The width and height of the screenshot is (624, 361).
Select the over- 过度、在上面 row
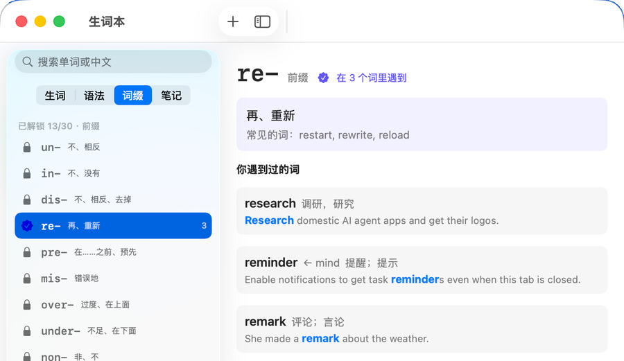pos(114,305)
